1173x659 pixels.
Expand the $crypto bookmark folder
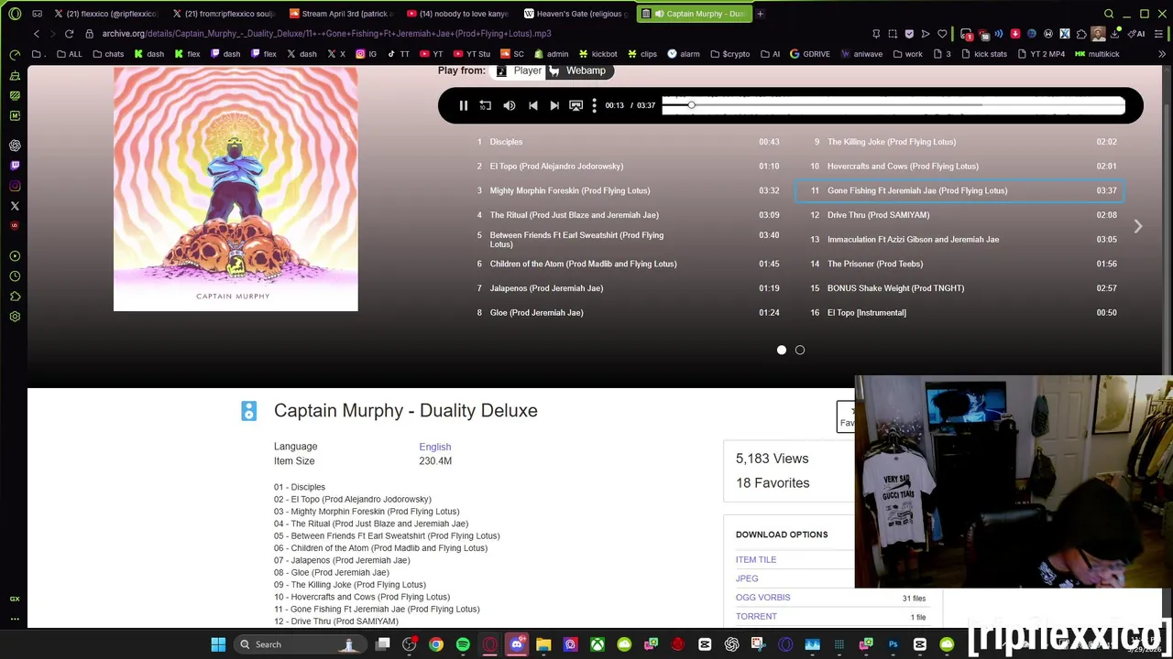click(x=729, y=54)
